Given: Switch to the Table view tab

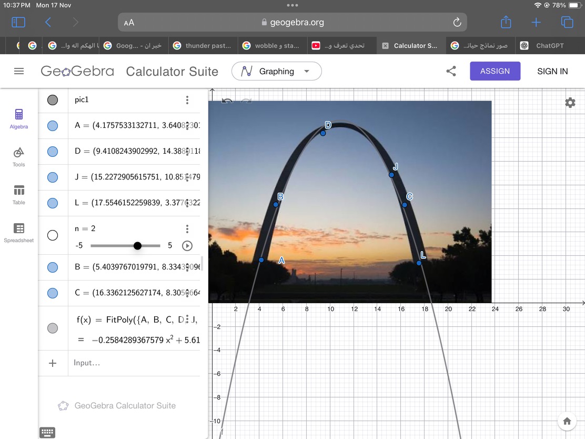Looking at the screenshot, I should (x=19, y=193).
